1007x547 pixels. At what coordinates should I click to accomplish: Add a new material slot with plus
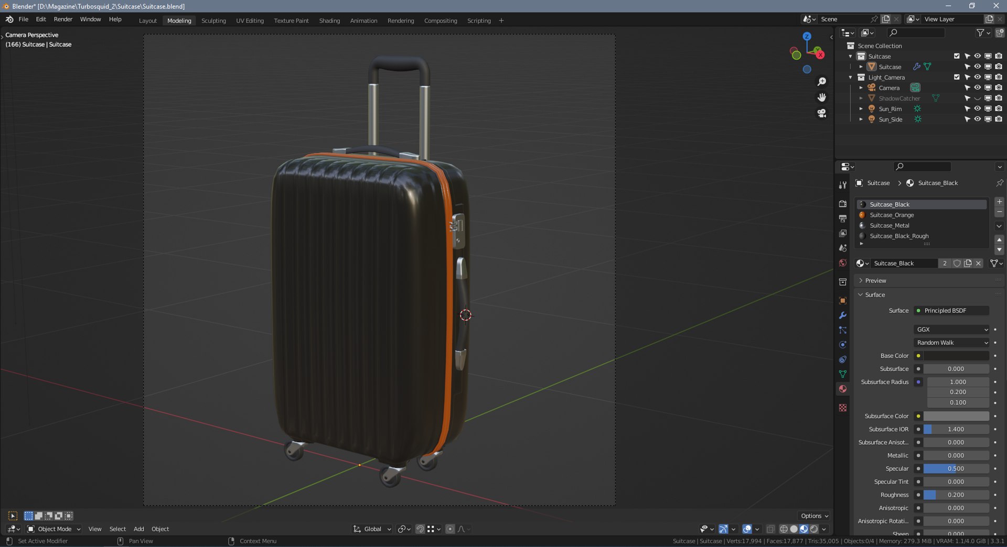(999, 202)
